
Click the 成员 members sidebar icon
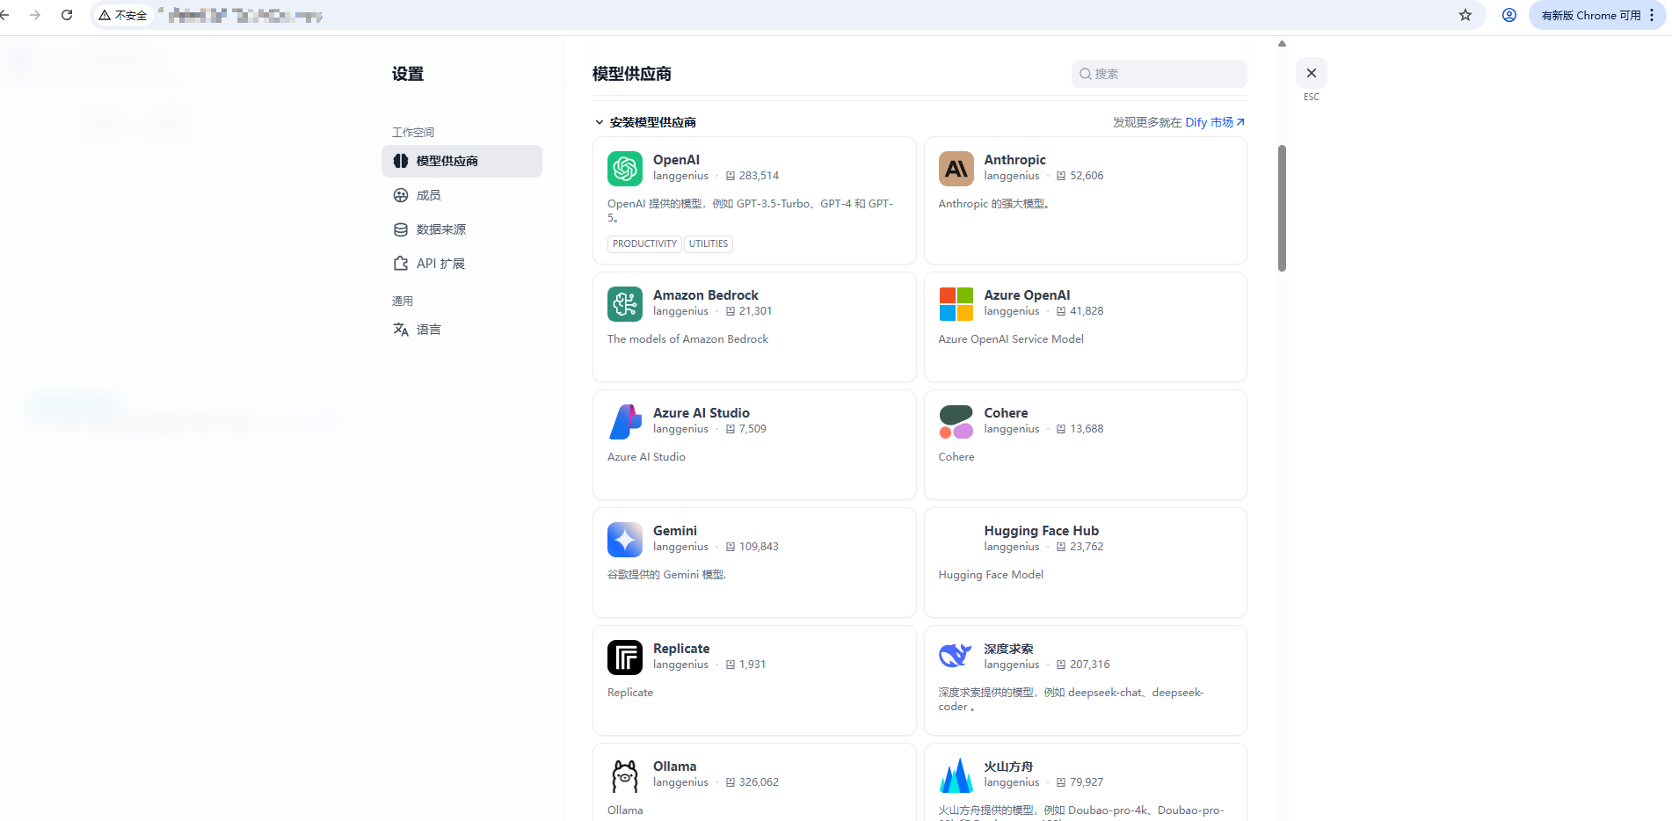coord(401,195)
